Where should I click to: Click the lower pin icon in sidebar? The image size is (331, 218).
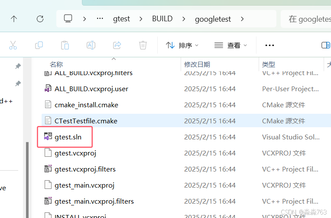tap(18, 84)
